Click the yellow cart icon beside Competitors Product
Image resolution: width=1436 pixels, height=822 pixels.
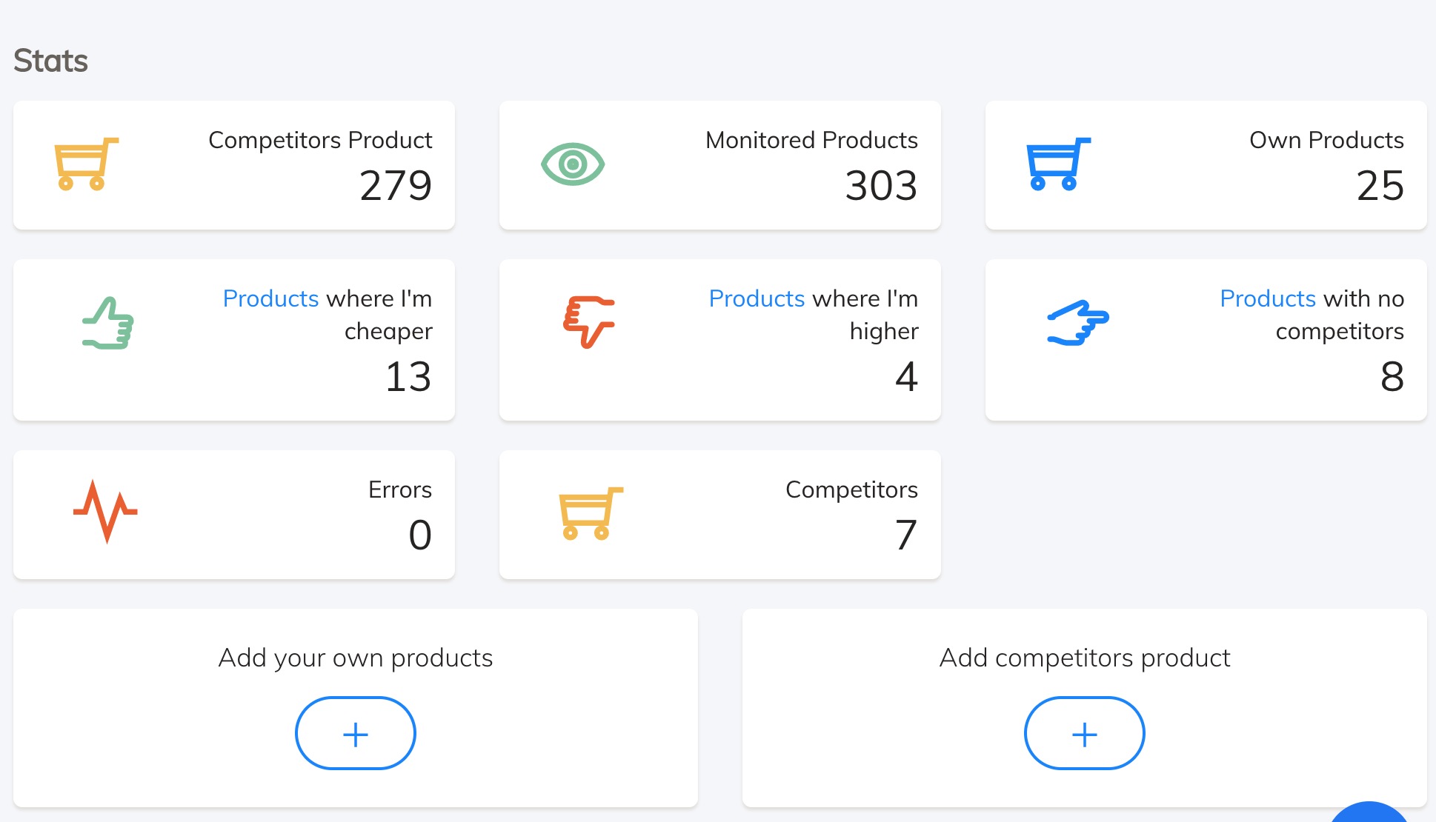point(86,164)
